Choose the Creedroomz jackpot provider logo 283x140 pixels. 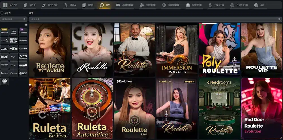click(4, 32)
